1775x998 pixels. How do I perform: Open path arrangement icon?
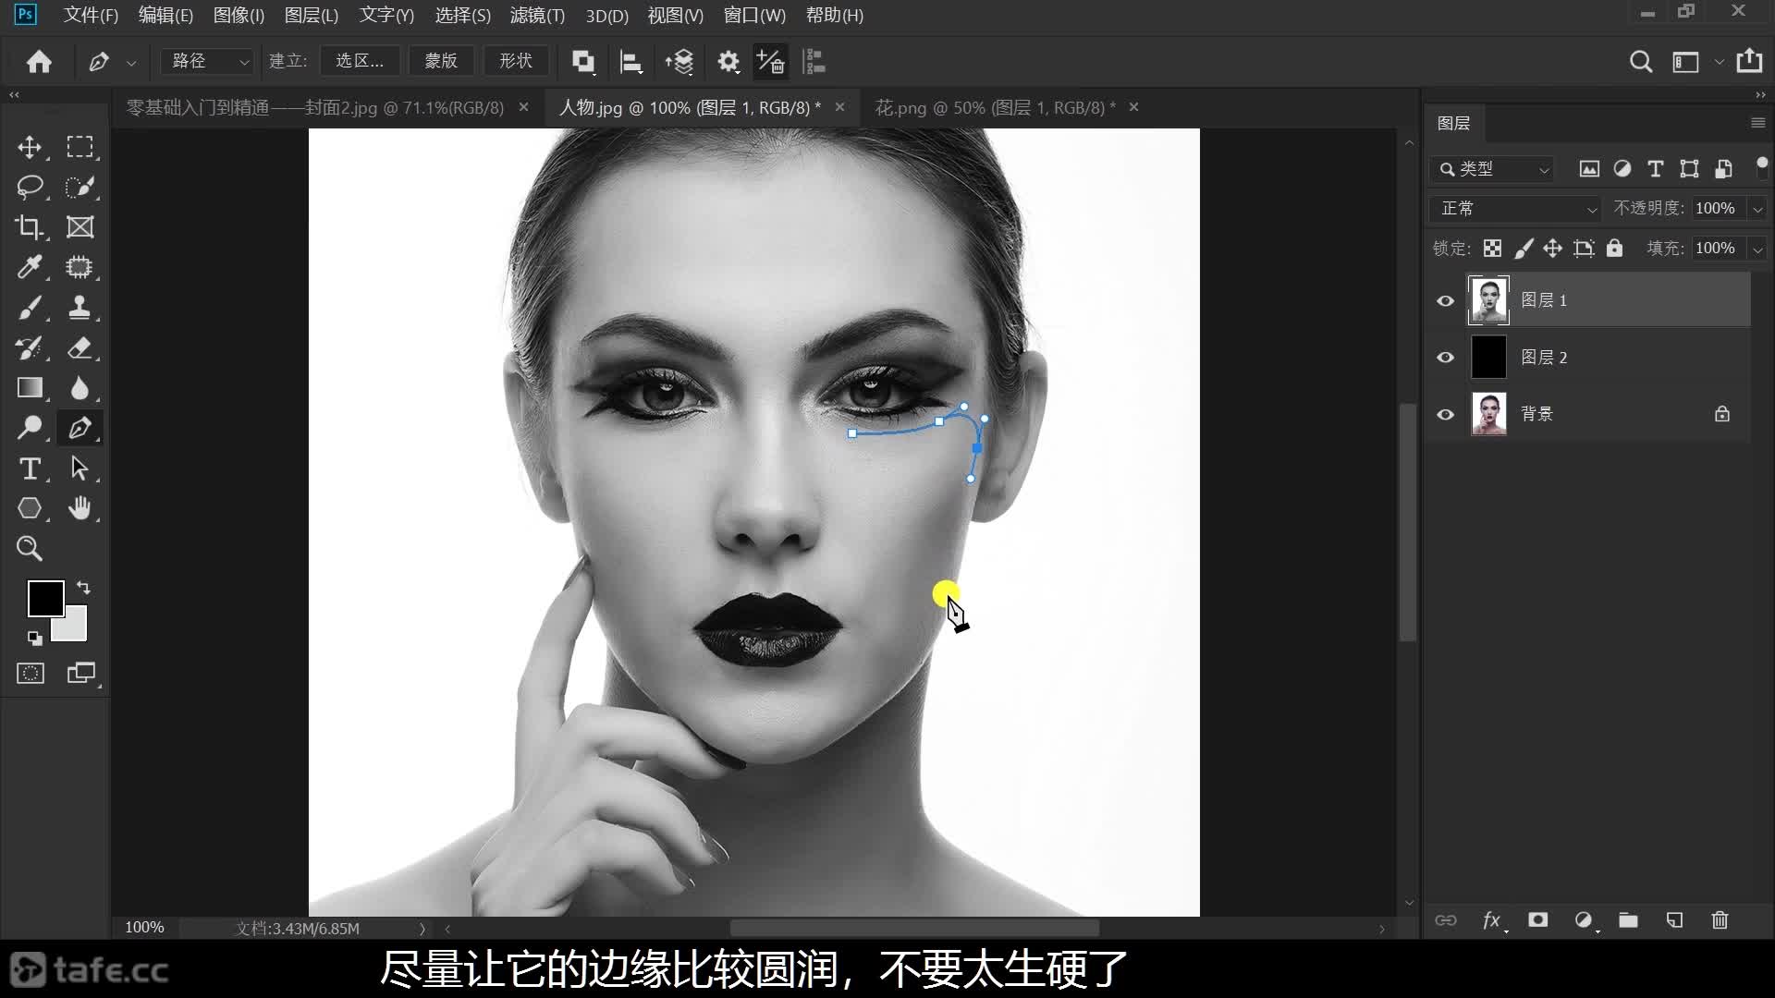coord(679,62)
